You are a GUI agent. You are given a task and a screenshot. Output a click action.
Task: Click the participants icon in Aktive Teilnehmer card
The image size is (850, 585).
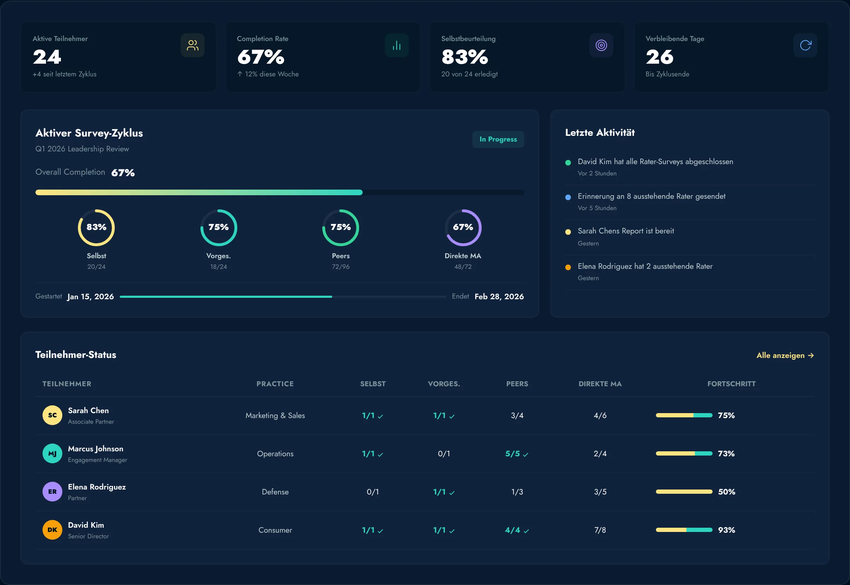[x=192, y=46]
